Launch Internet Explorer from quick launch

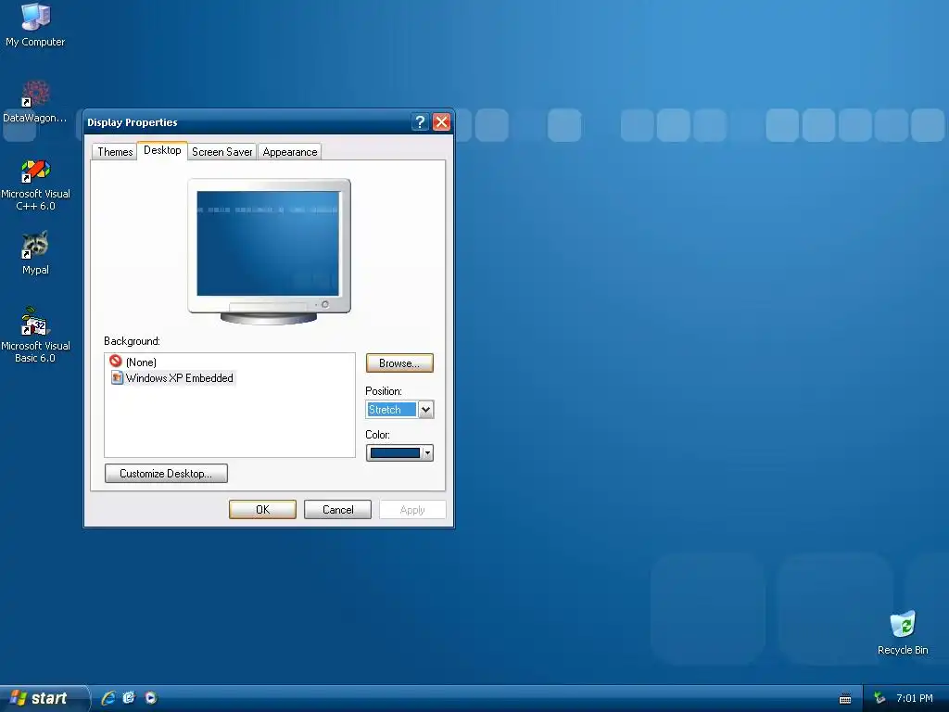coord(108,698)
